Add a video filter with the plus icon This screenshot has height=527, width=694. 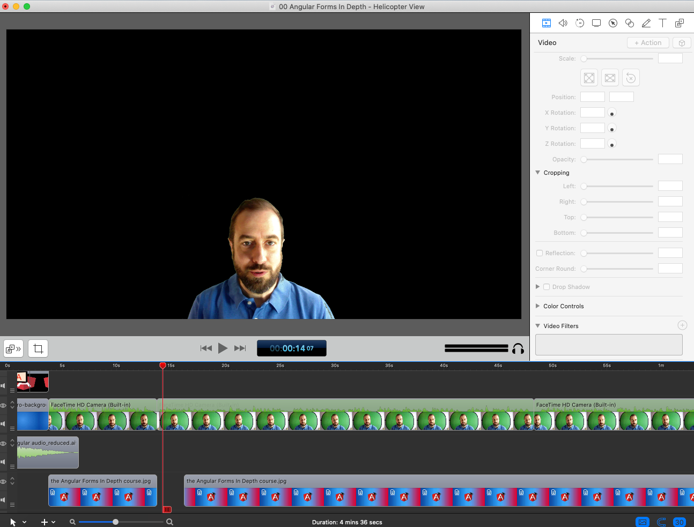(x=682, y=325)
